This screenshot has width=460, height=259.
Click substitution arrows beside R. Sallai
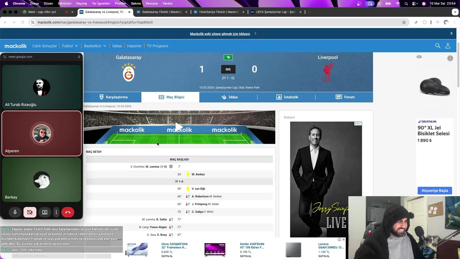(x=171, y=219)
